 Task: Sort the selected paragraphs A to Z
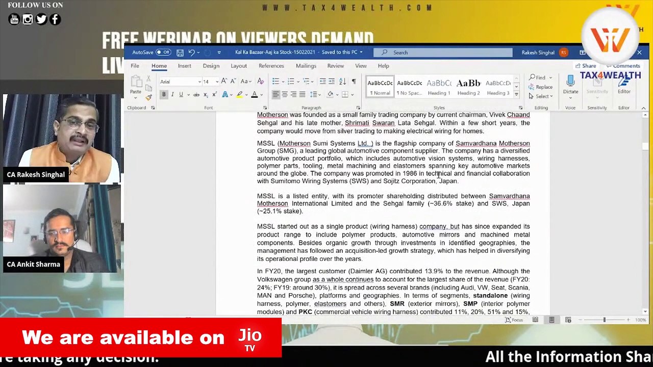coord(342,82)
